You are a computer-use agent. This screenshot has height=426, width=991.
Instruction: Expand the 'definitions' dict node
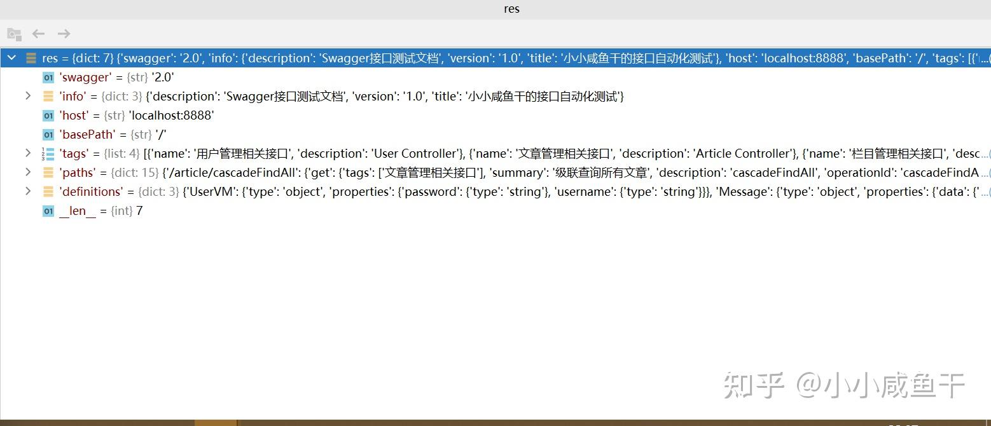coord(28,191)
